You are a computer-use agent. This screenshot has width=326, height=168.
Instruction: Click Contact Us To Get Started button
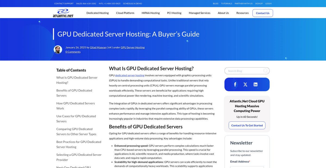tap(247, 125)
